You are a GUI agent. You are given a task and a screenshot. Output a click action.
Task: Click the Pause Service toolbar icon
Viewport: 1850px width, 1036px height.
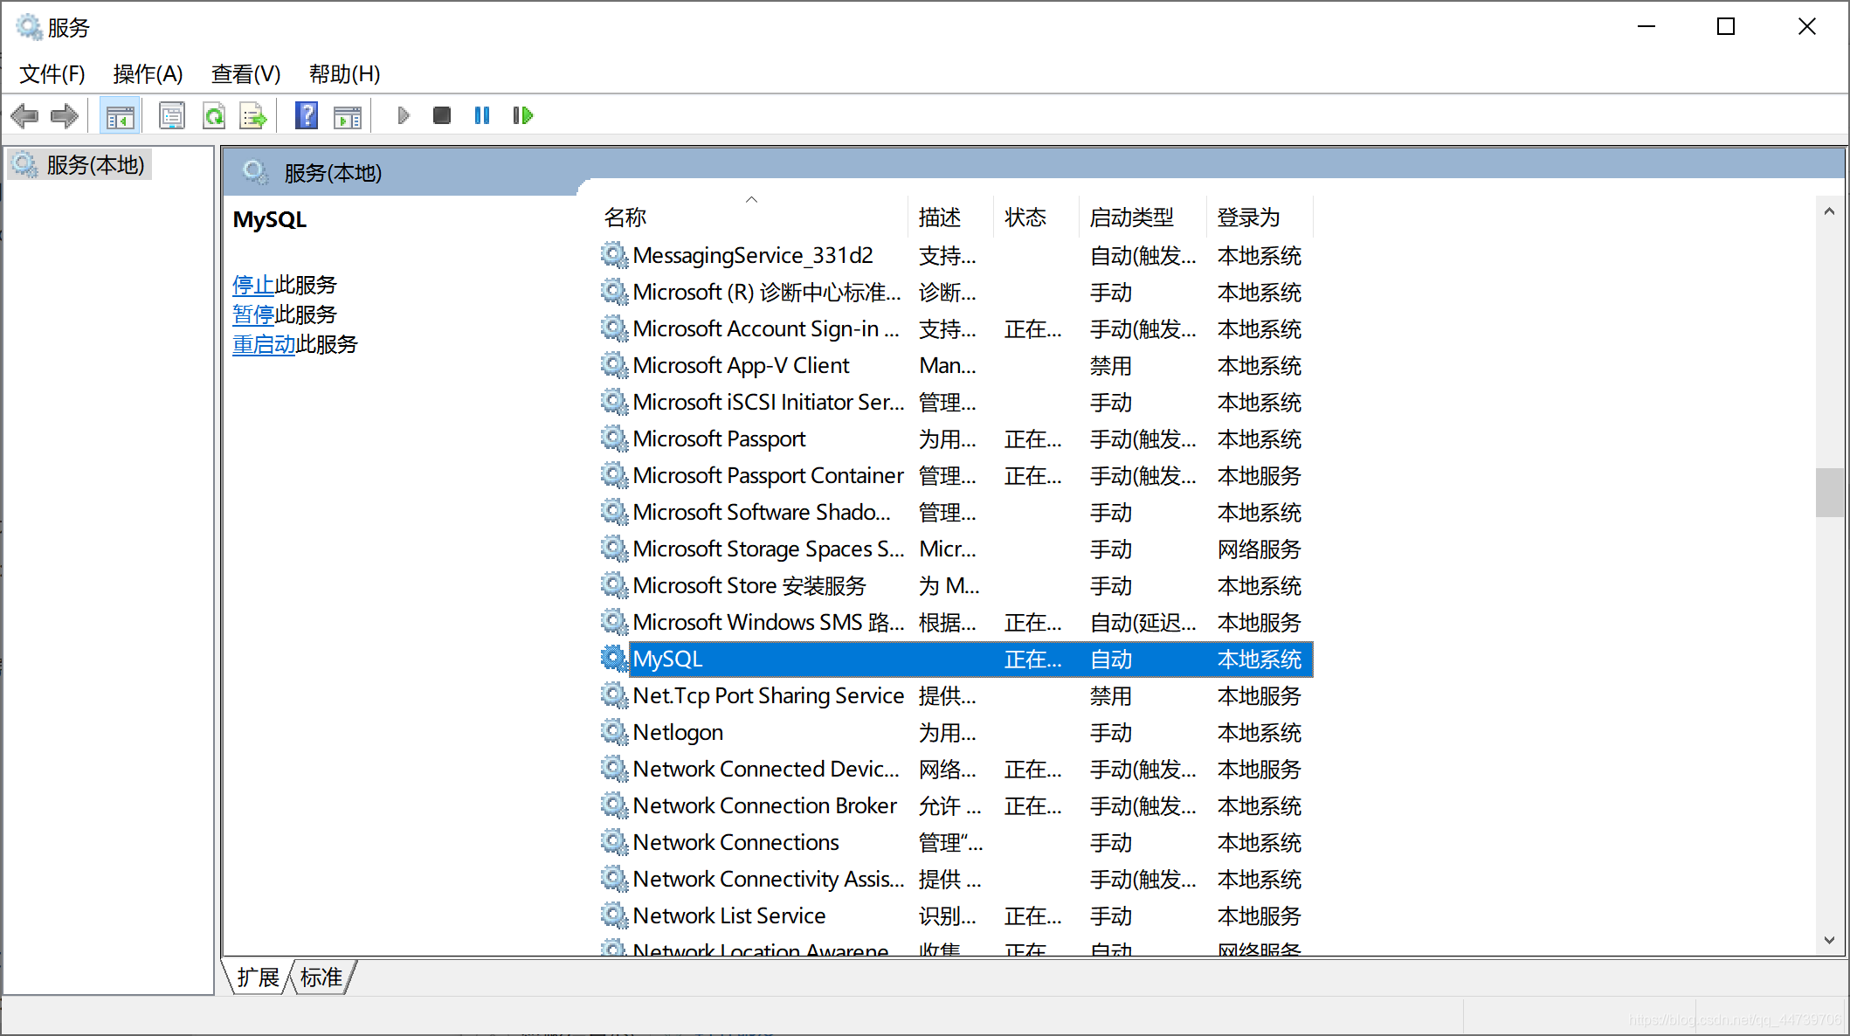(480, 114)
